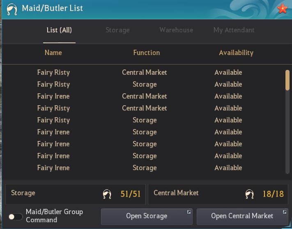Select the last Fairy Irene row in list
The height and width of the screenshot is (229, 292).
[x=143, y=168]
